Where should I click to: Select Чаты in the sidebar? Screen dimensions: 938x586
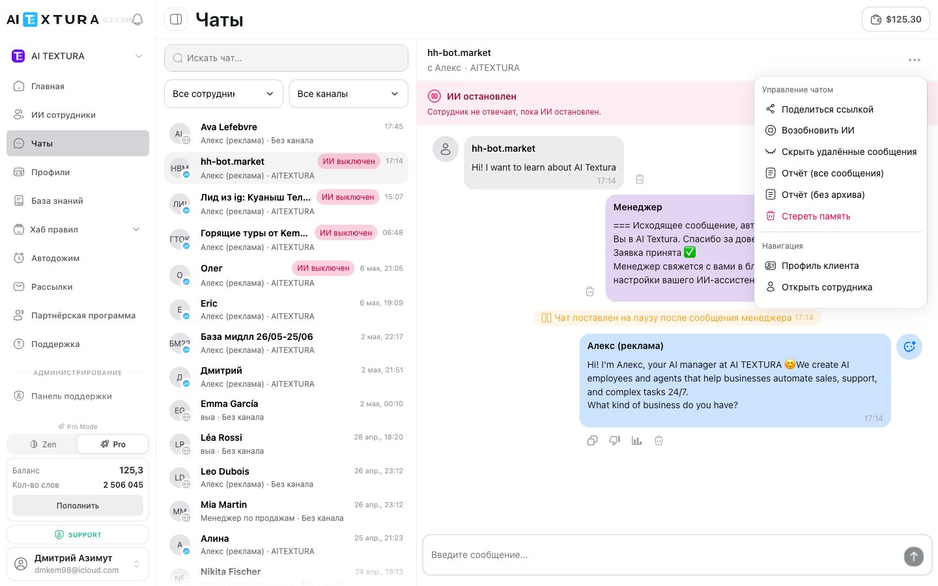pos(78,143)
